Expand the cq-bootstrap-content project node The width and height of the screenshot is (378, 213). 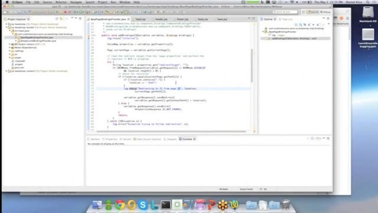(x=6, y=71)
